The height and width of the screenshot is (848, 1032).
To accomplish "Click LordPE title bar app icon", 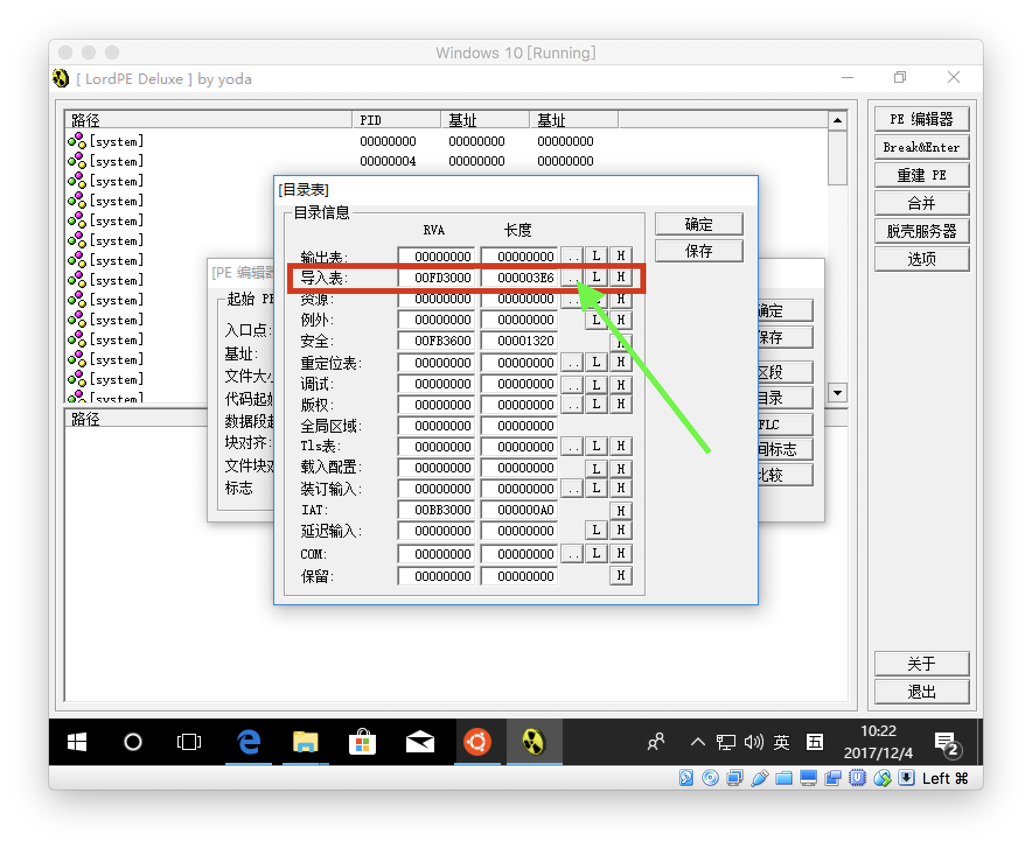I will pos(61,78).
